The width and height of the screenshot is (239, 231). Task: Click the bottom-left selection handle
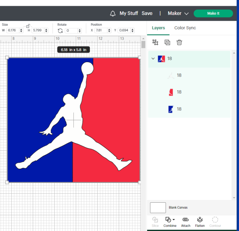[7, 182]
